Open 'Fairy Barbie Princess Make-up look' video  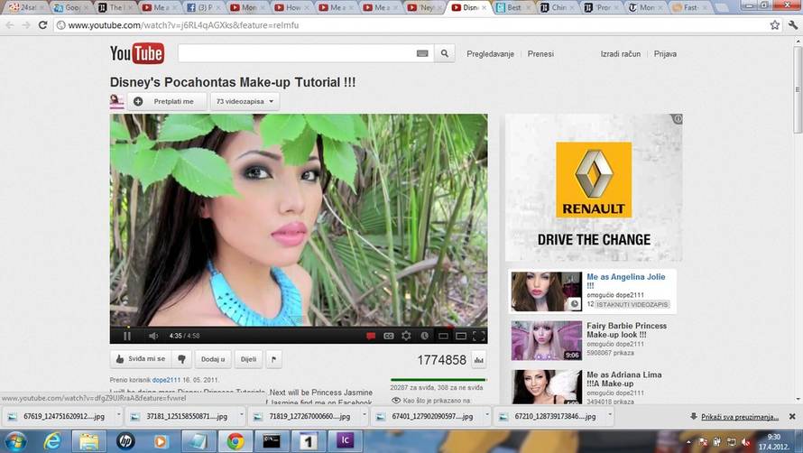[627, 330]
